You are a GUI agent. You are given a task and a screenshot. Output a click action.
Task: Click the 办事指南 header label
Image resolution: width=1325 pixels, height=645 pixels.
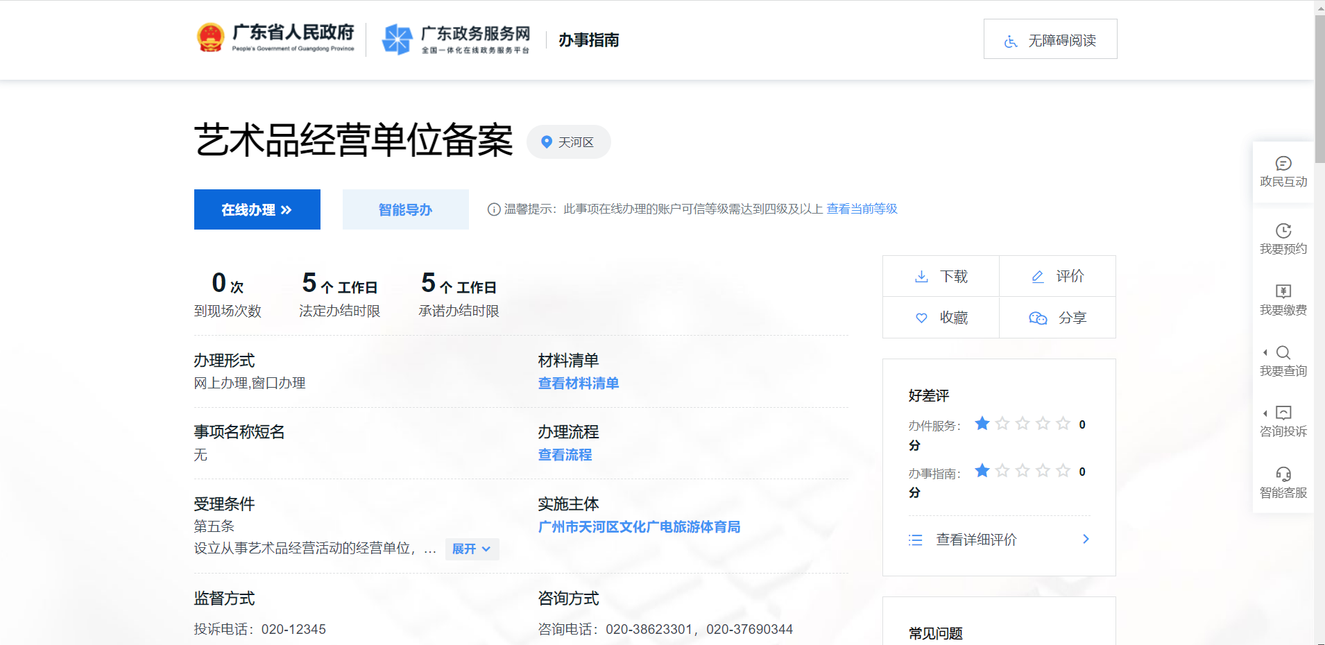pos(588,40)
